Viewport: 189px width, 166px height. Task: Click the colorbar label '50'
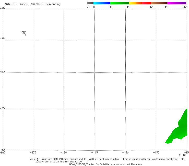[151, 7]
